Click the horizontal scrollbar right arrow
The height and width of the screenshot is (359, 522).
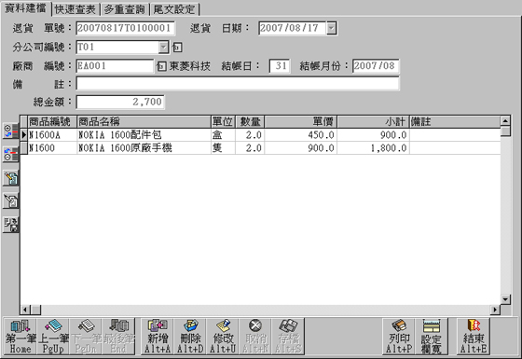pyautogui.click(x=495, y=310)
